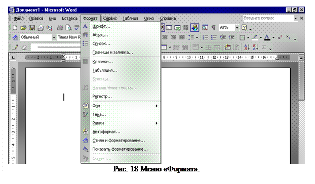The image size is (315, 184).
Task: Toggle right alignment
Action: point(173,37)
